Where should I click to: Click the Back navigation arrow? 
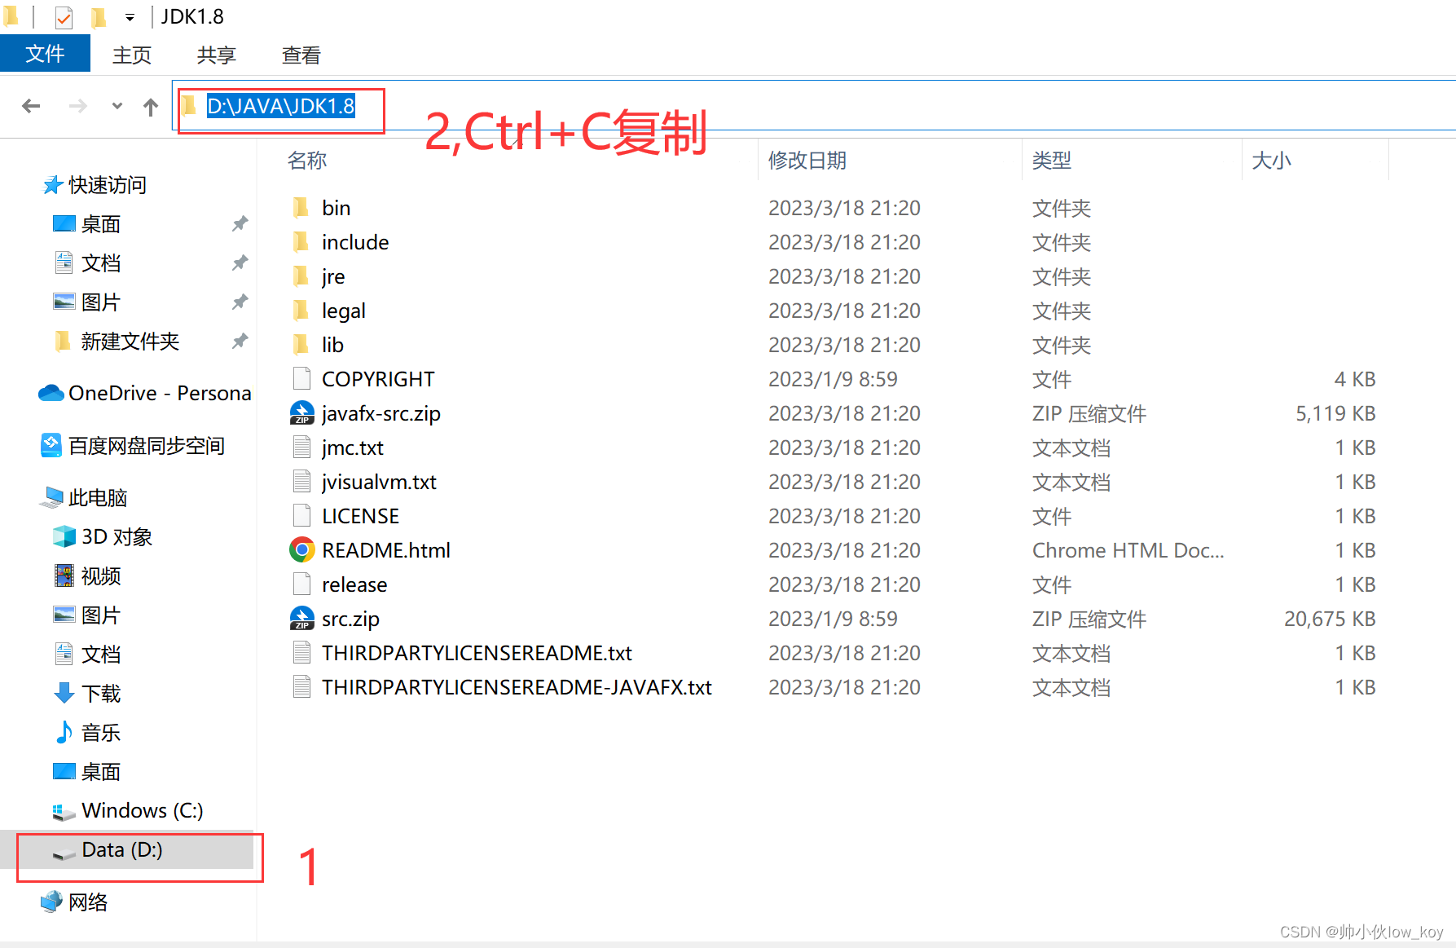coord(31,106)
